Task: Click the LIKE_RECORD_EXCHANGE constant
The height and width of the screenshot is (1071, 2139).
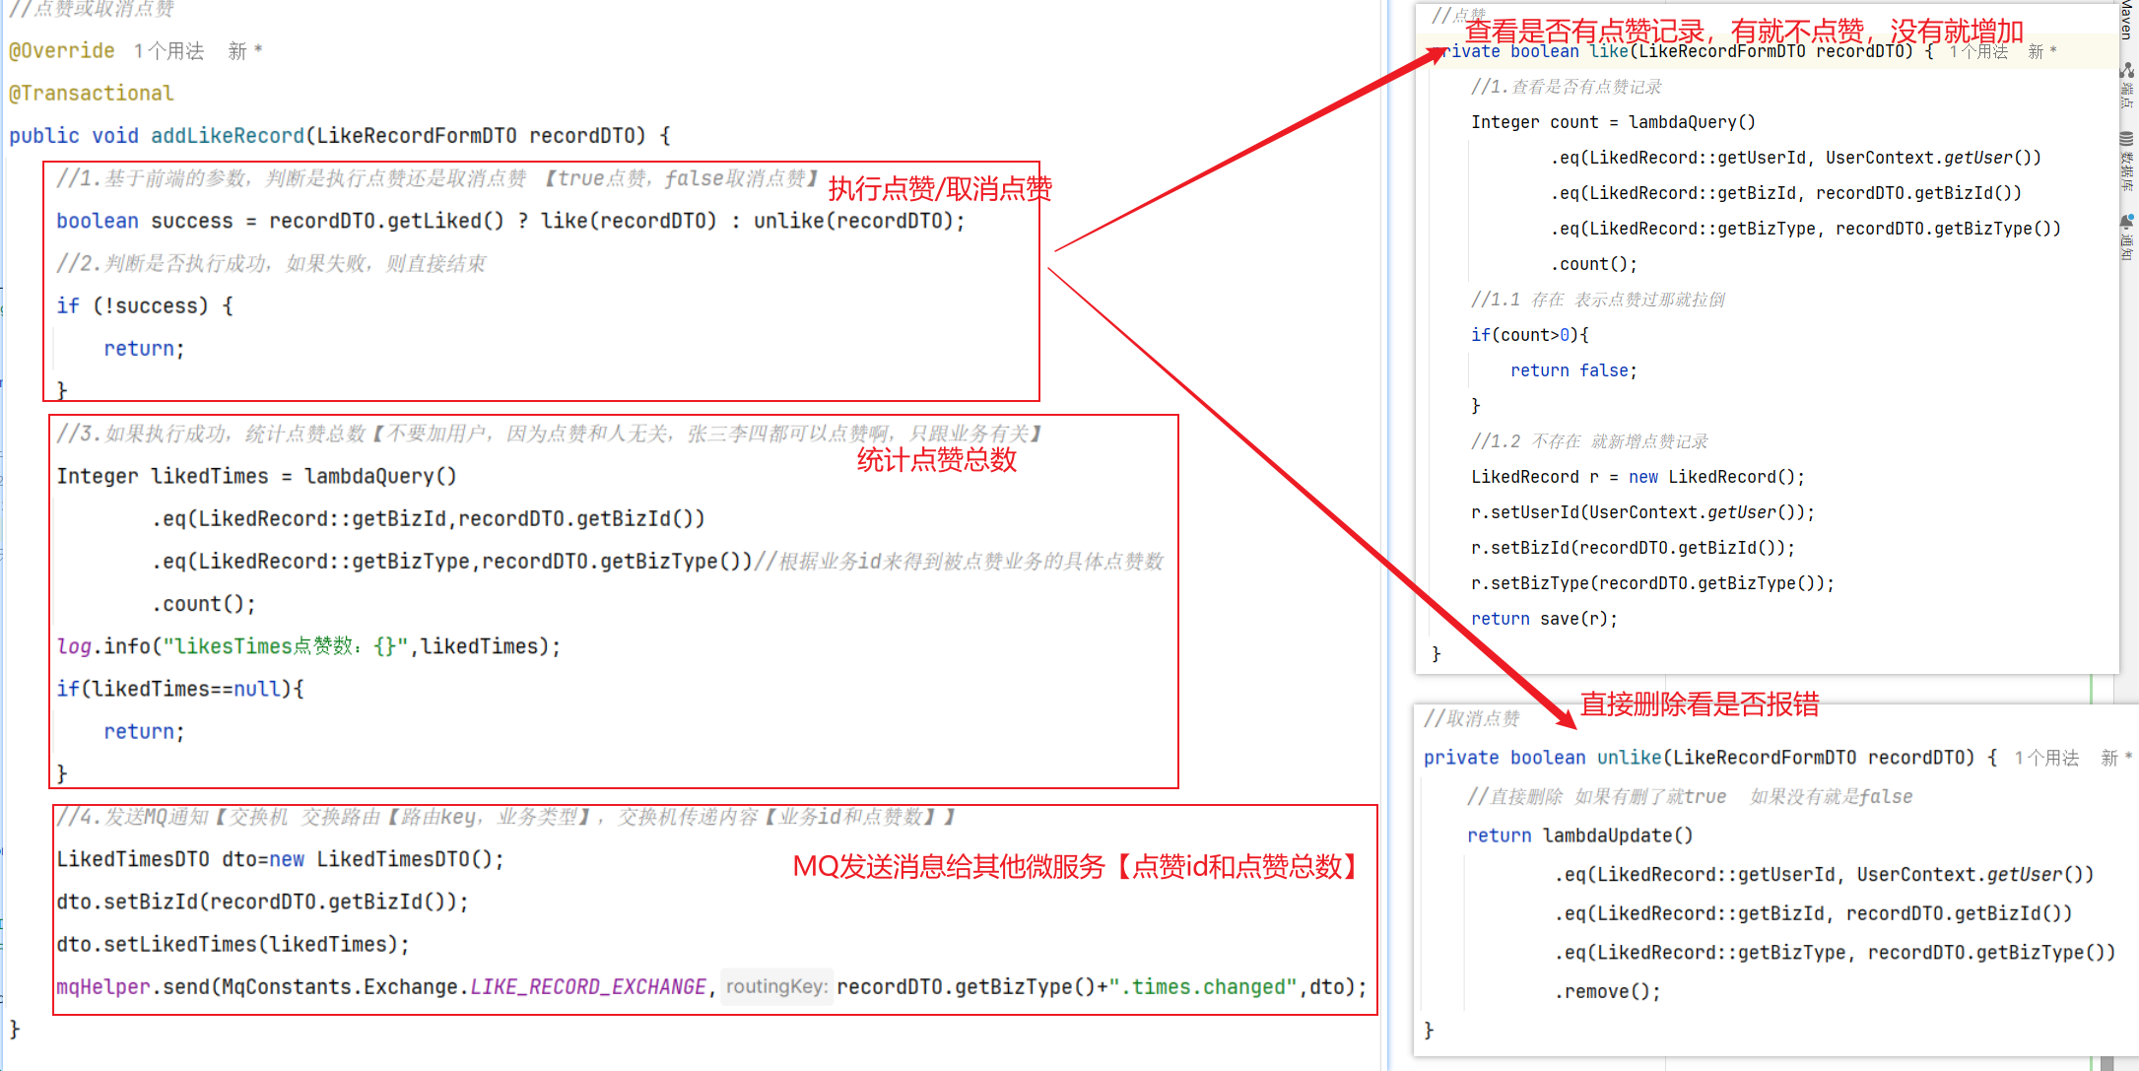Action: pyautogui.click(x=588, y=987)
